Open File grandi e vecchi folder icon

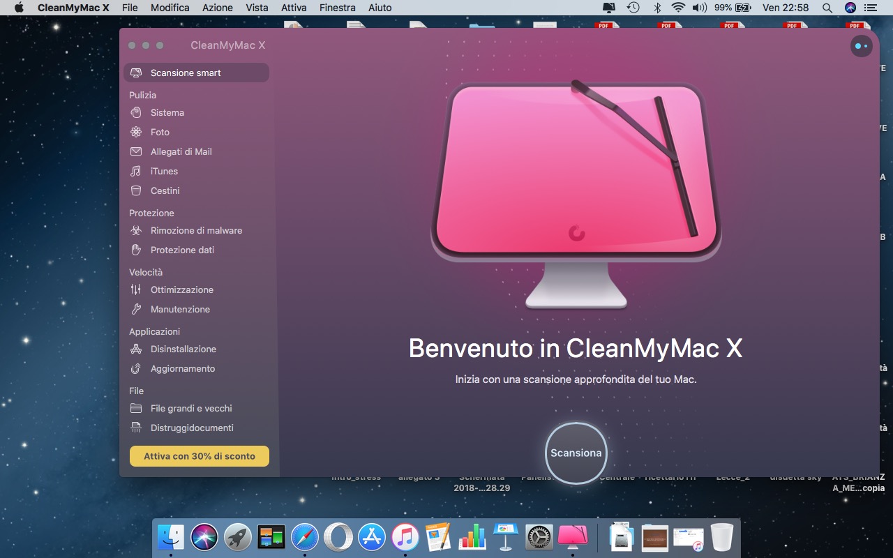(x=136, y=408)
